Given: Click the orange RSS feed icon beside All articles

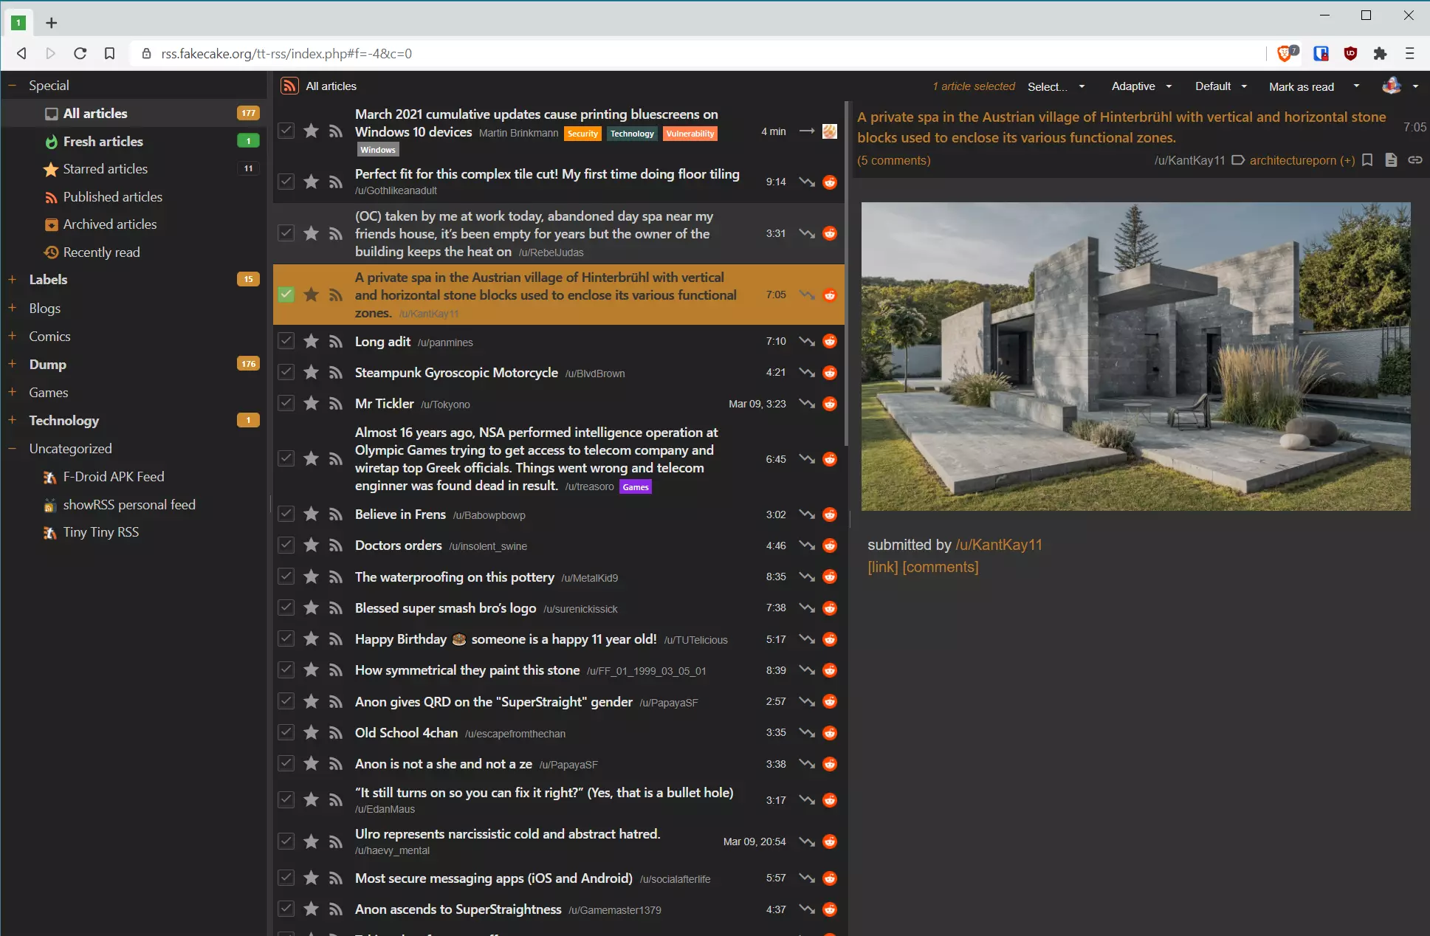Looking at the screenshot, I should click(x=289, y=86).
